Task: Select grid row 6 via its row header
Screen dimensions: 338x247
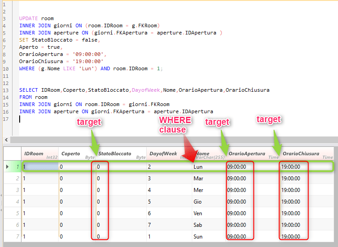Action: tap(12, 225)
